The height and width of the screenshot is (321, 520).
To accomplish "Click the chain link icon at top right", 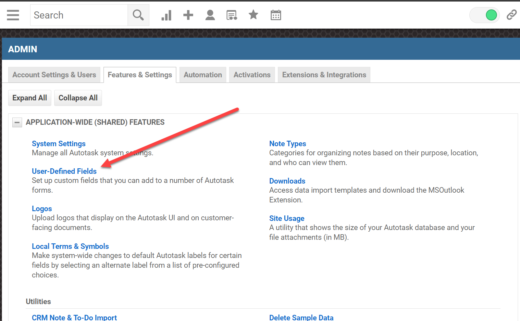I will (x=512, y=15).
